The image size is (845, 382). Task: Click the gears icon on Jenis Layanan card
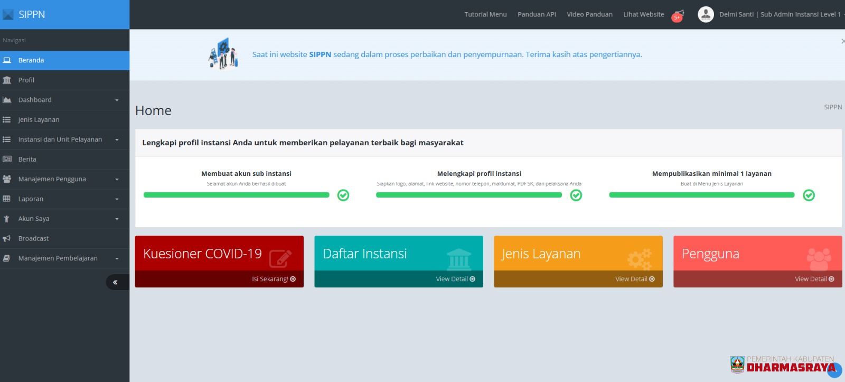click(639, 258)
